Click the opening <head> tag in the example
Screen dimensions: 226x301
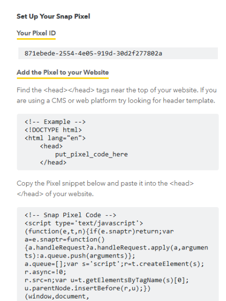[x=51, y=146]
